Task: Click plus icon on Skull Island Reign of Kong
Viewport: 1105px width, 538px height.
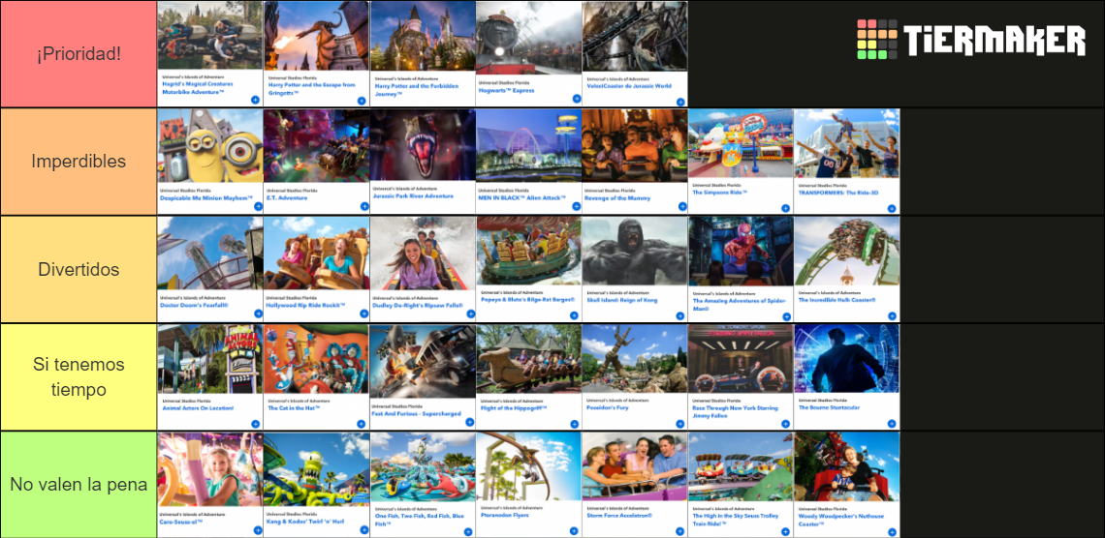Action: coord(680,315)
